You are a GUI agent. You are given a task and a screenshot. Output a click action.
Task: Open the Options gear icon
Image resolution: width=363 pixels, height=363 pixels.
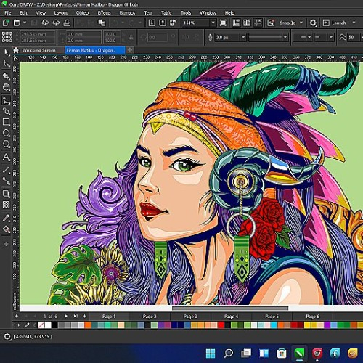coord(313,23)
